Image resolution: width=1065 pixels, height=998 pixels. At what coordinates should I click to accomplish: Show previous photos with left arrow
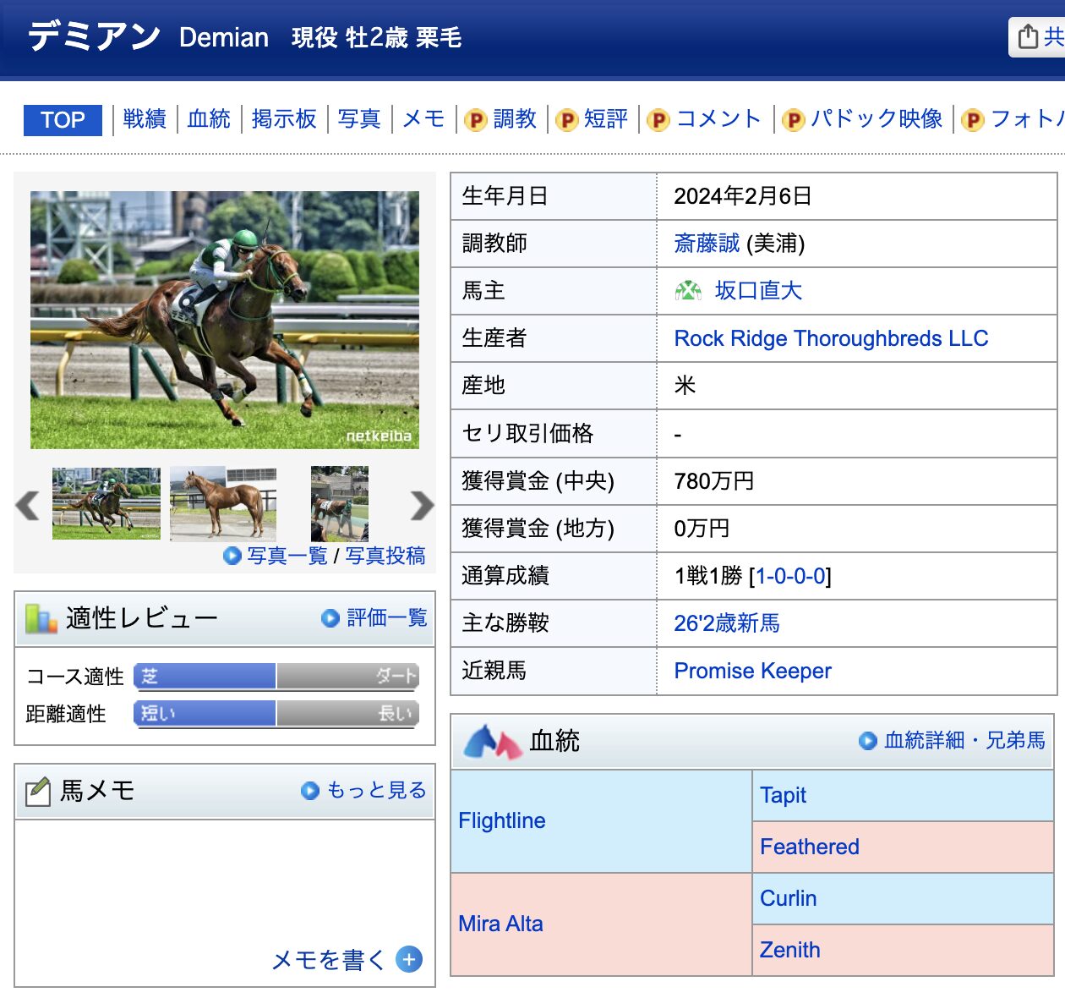[28, 505]
